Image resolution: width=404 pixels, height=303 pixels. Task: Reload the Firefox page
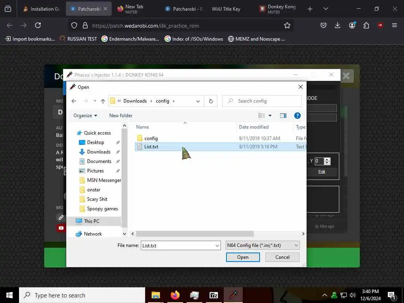click(x=38, y=25)
